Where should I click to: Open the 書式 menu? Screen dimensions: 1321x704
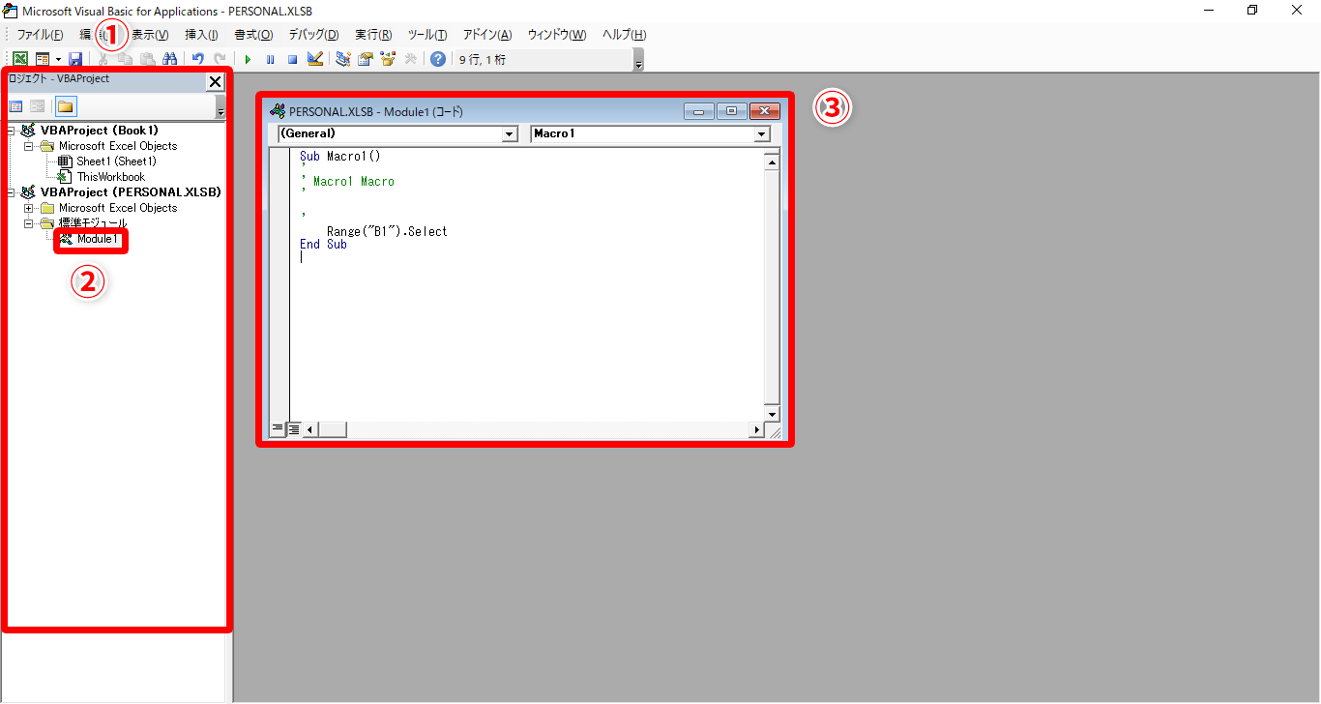253,35
